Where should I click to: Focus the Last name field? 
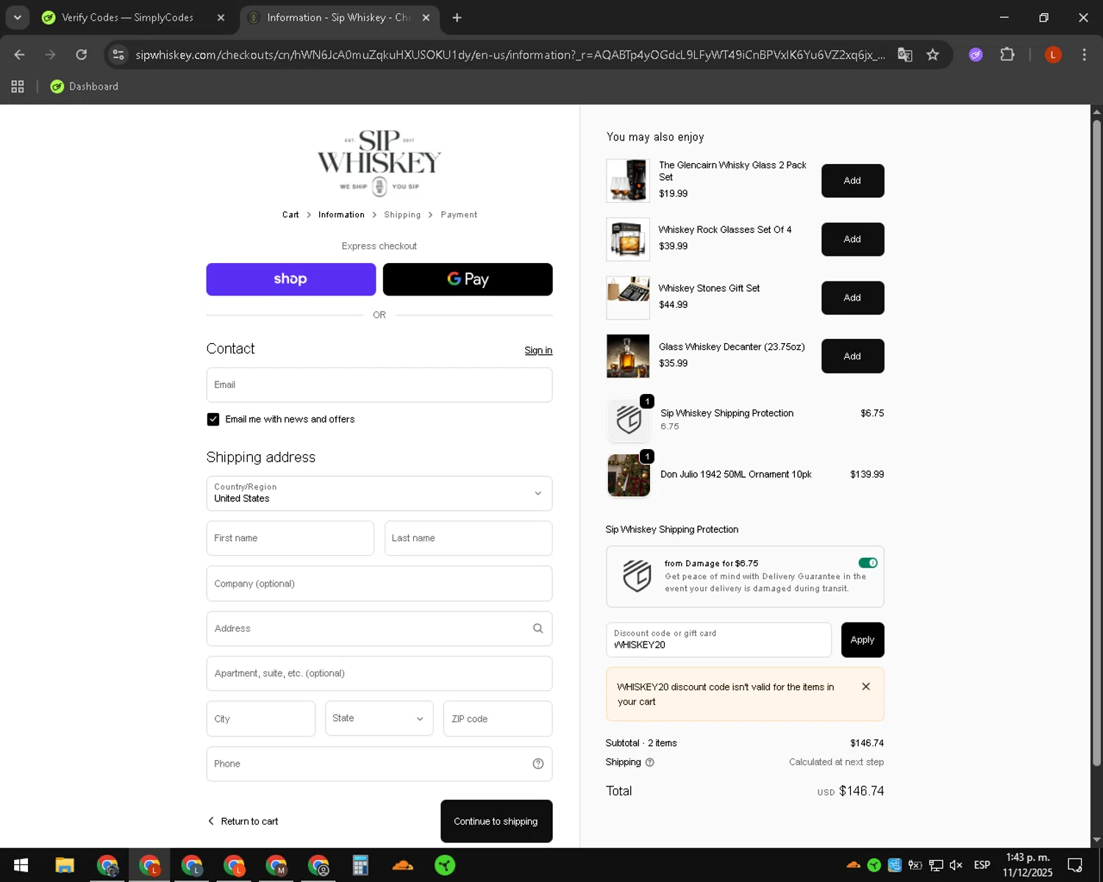click(x=468, y=538)
